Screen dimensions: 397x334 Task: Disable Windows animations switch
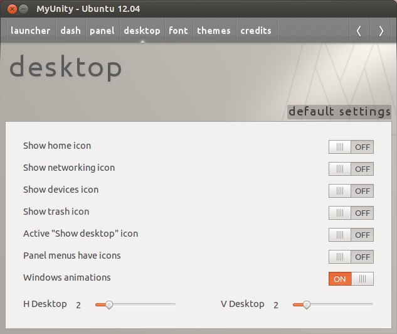351,279
